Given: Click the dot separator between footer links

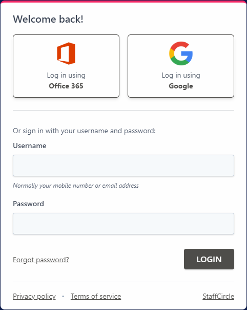Looking at the screenshot, I should (63, 296).
